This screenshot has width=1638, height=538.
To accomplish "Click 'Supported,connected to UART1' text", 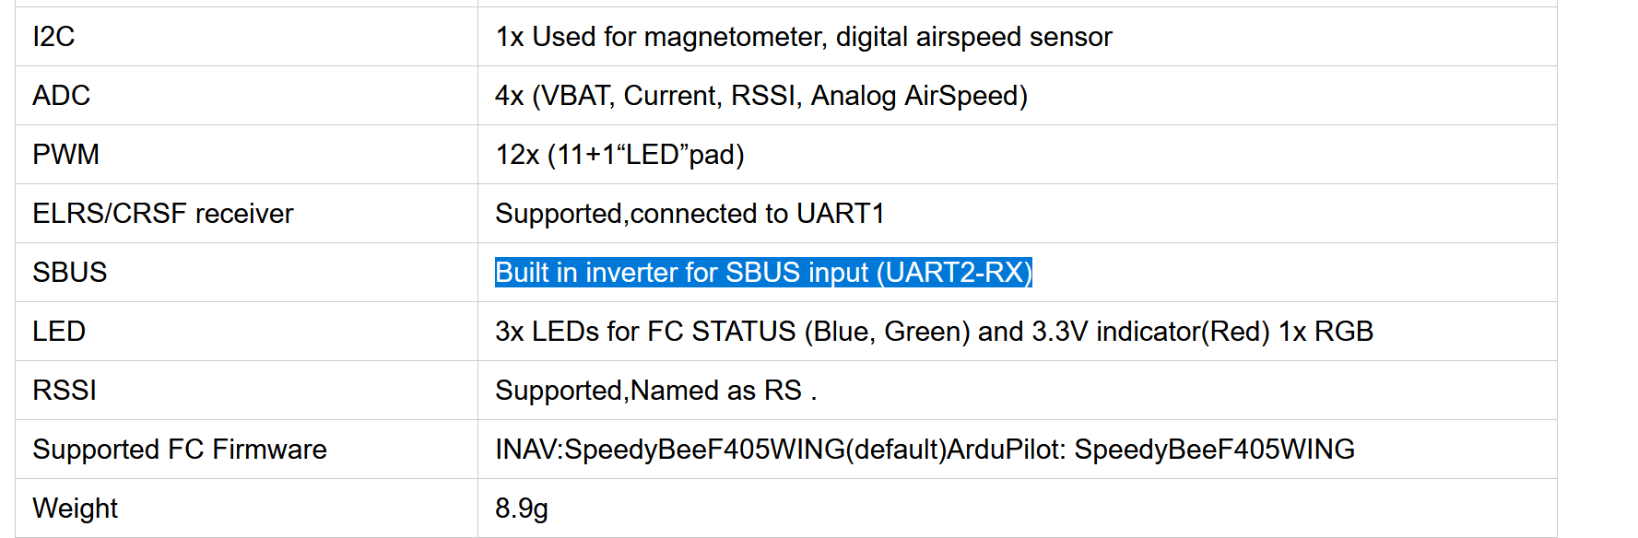I will (x=690, y=214).
